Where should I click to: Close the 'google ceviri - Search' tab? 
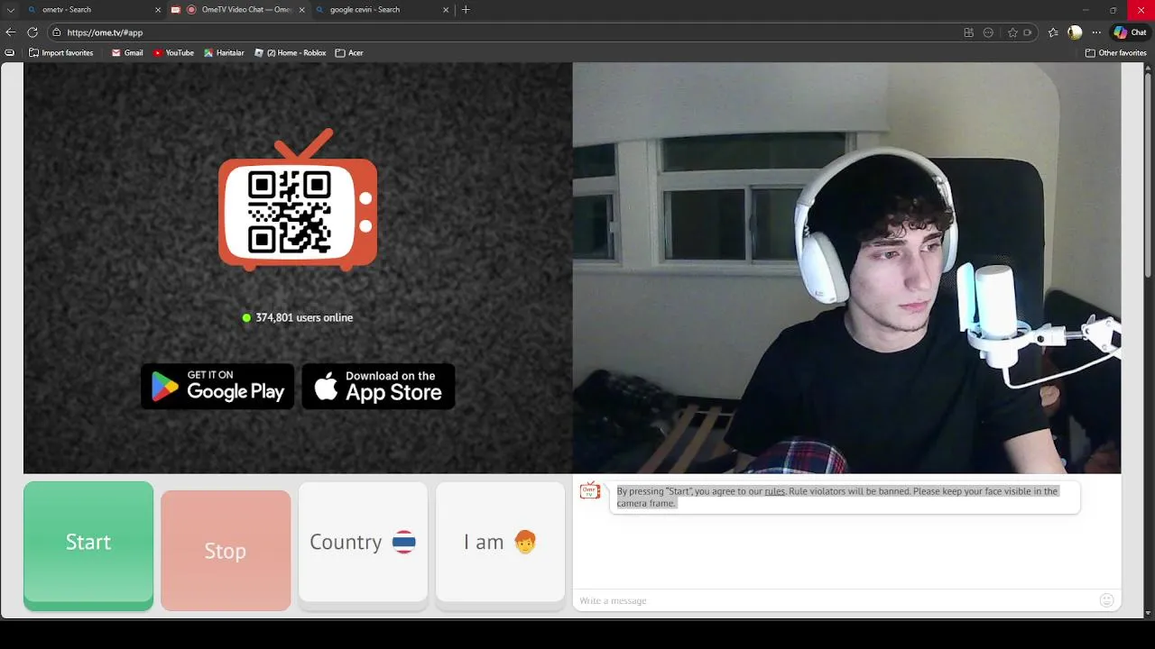pos(446,10)
